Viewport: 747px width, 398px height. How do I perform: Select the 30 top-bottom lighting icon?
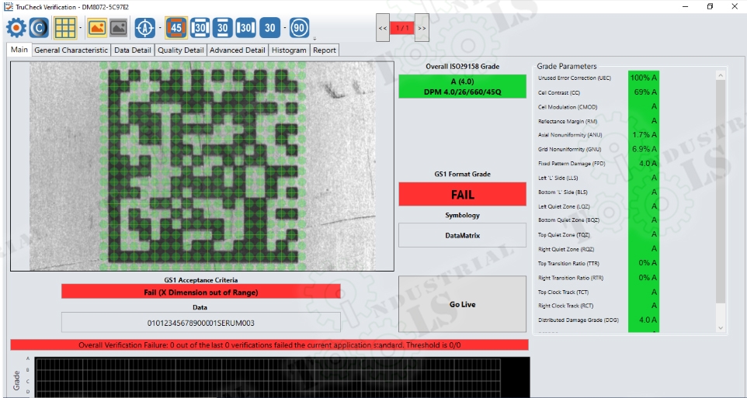pos(223,28)
